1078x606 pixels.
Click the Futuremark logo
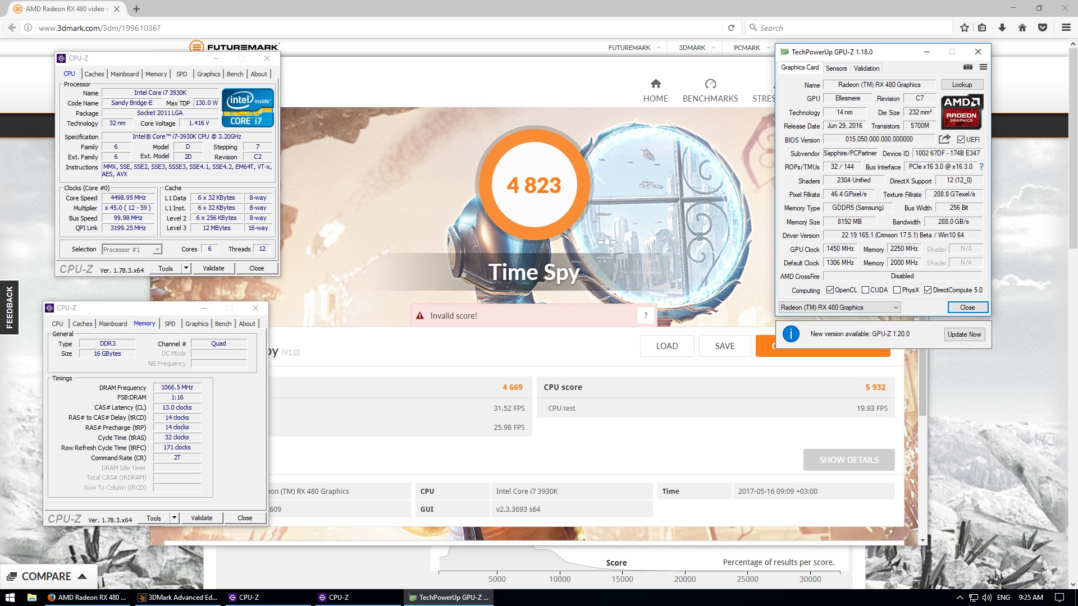coord(234,47)
